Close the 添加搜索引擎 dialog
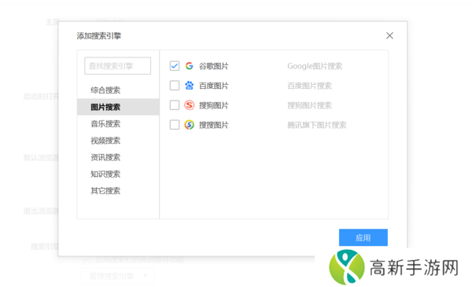The height and width of the screenshot is (287, 472). 389,35
